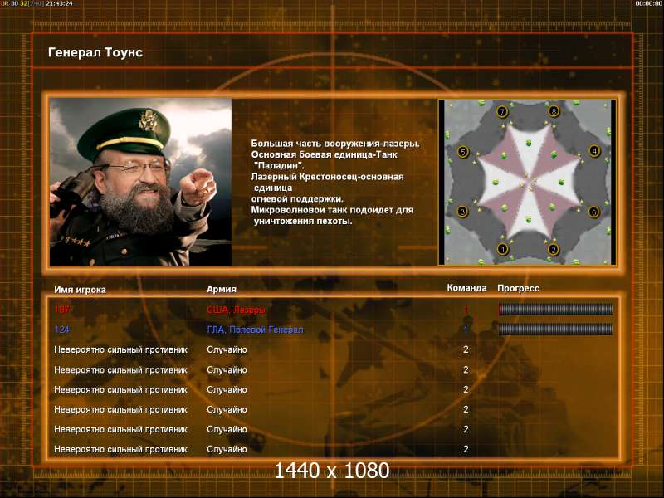Click the loading progress bar of player 197
Screen dimensions: 664x498
[x=555, y=310]
